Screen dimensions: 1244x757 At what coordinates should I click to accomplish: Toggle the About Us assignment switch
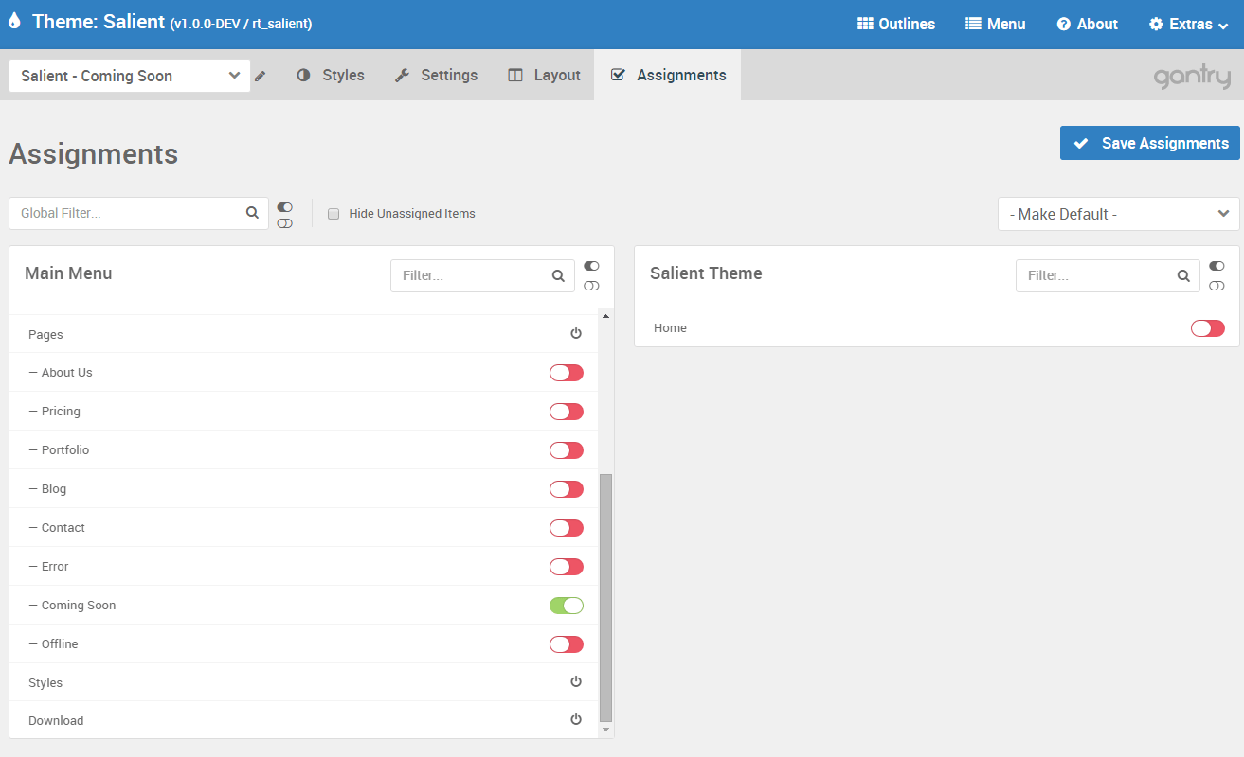[567, 373]
